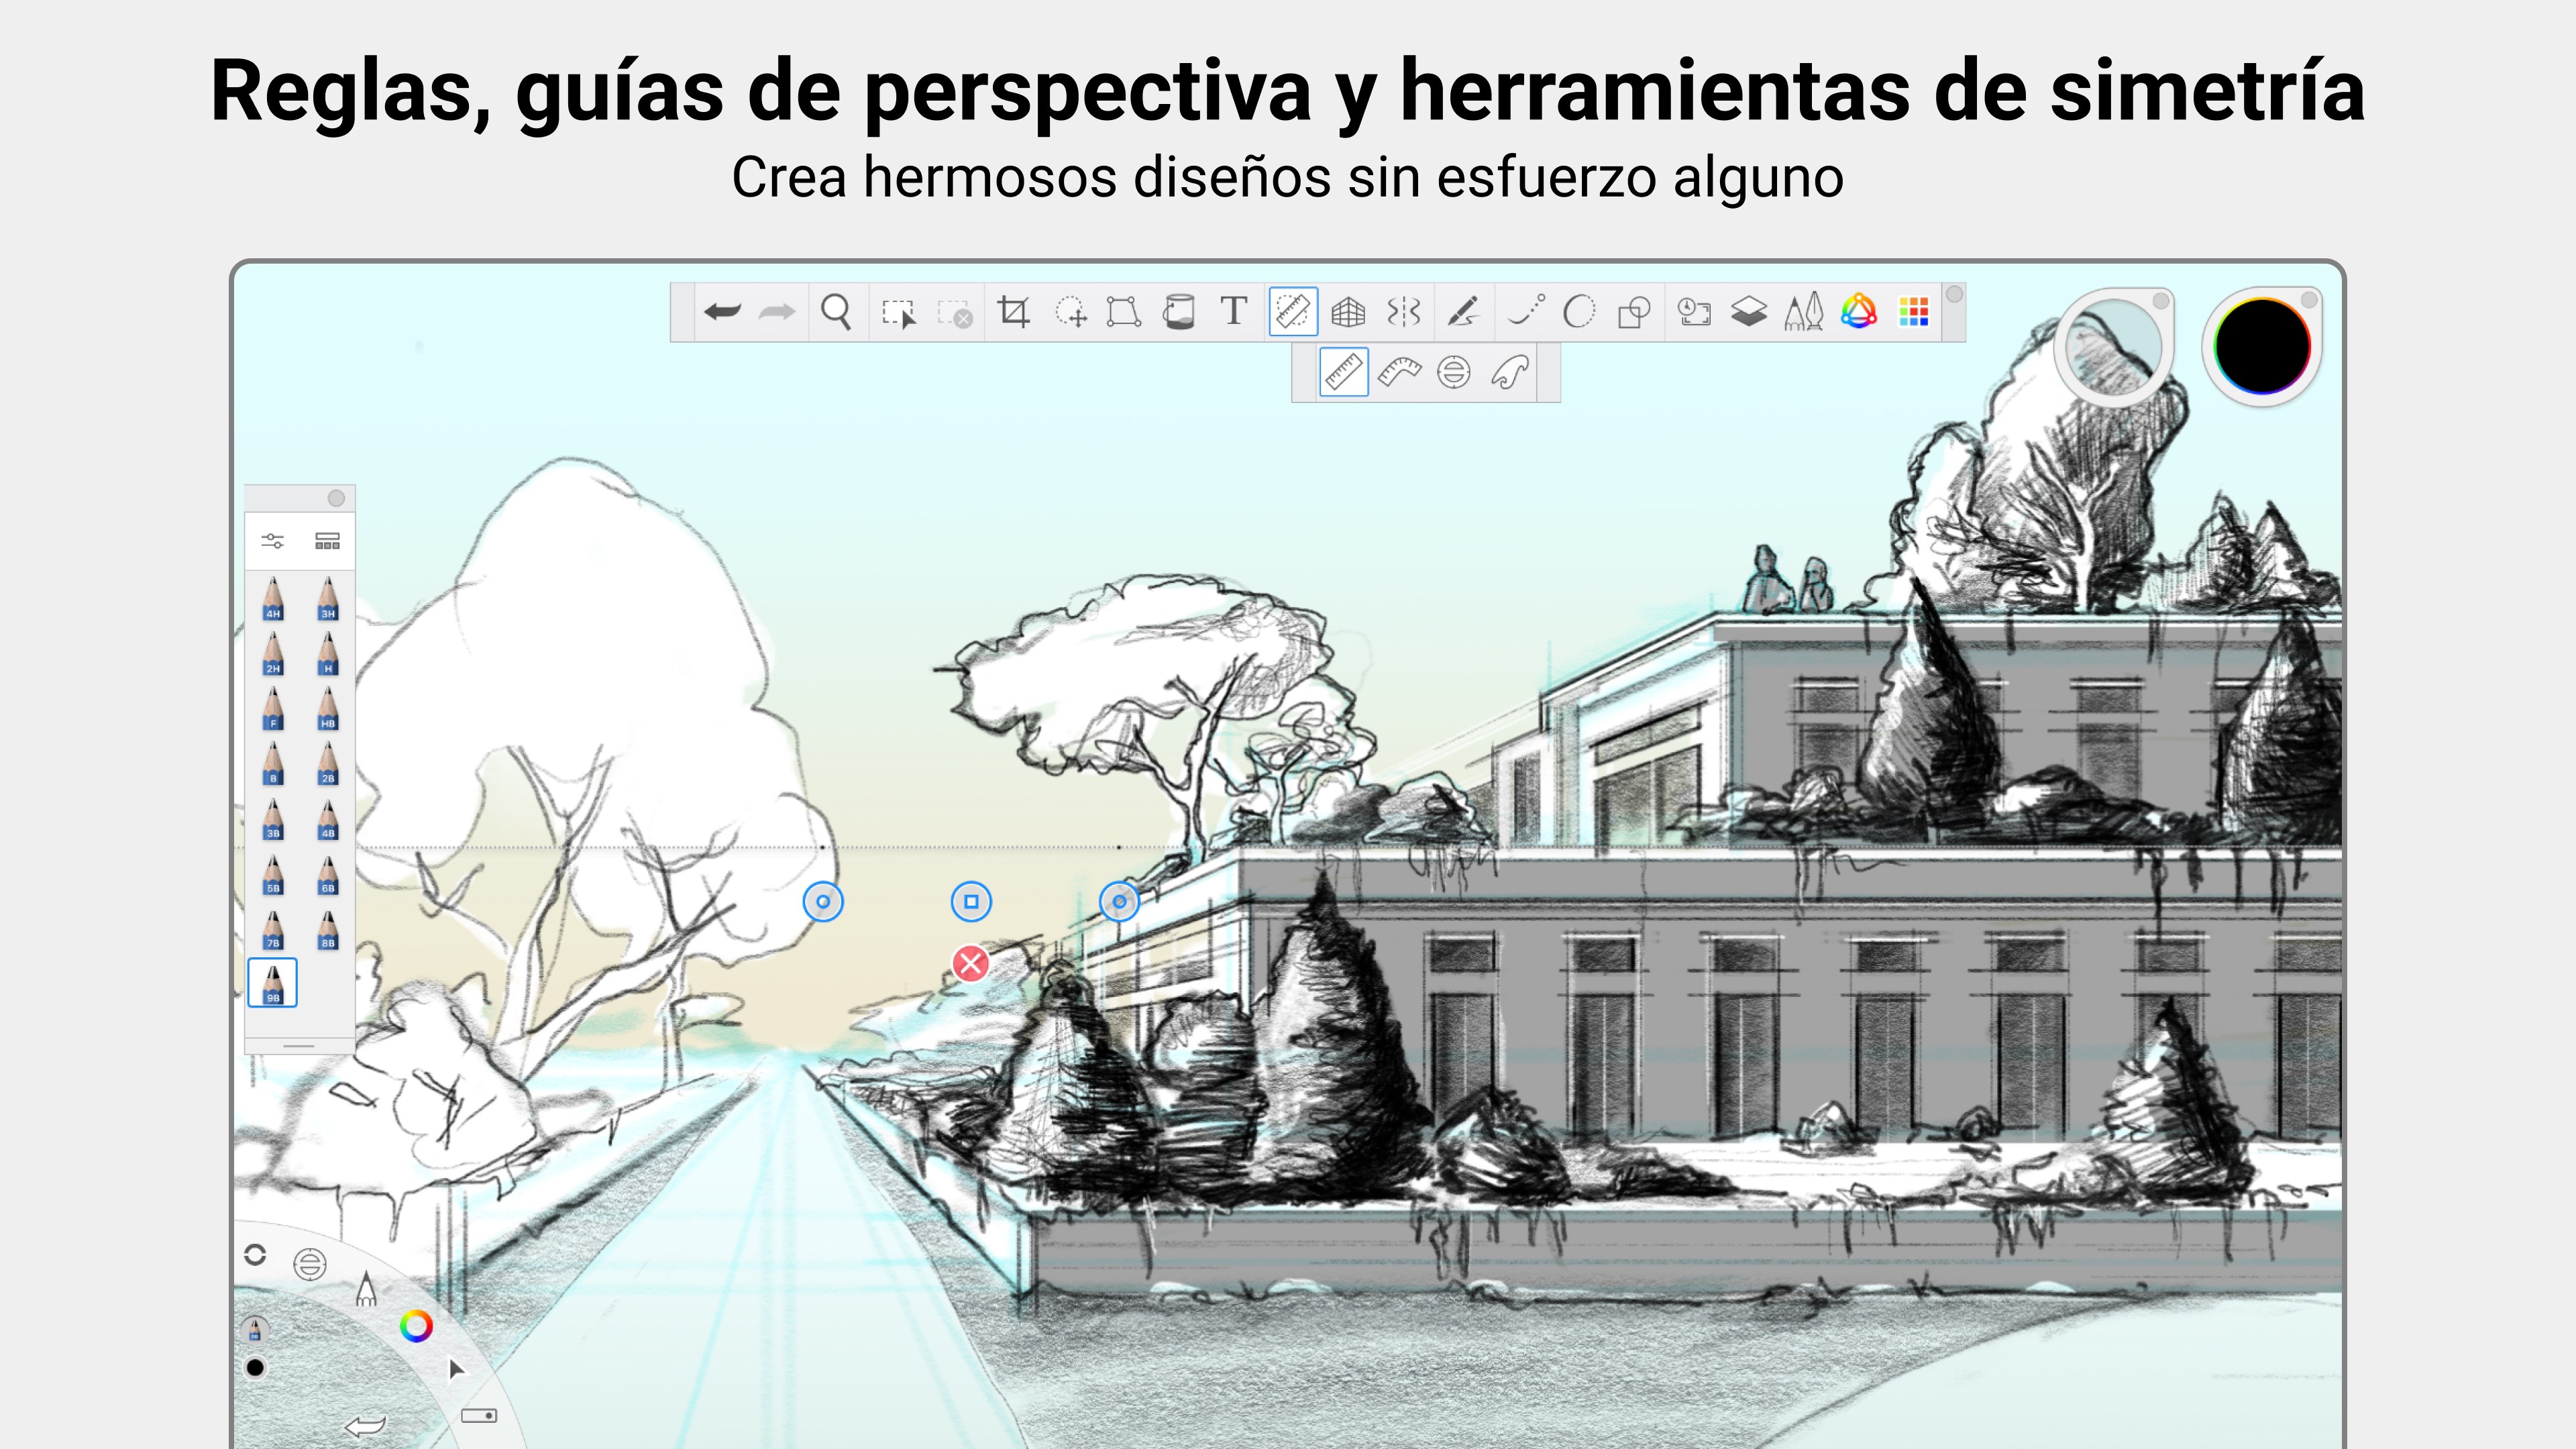
Task: Click the right endpoint handle of the ruler
Action: tap(1119, 901)
